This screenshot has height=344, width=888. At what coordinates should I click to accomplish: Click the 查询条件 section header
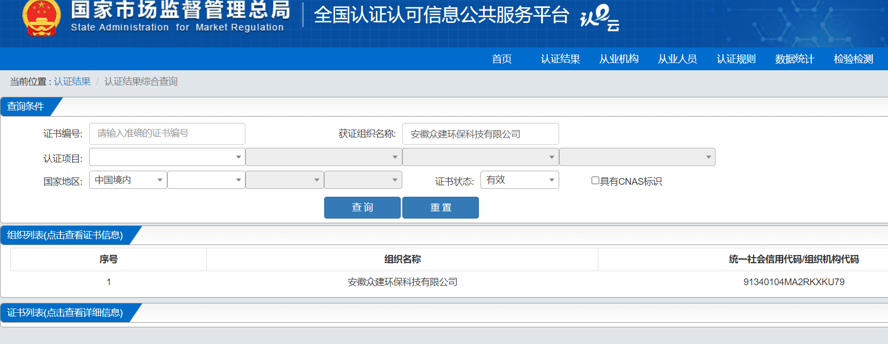(x=26, y=107)
